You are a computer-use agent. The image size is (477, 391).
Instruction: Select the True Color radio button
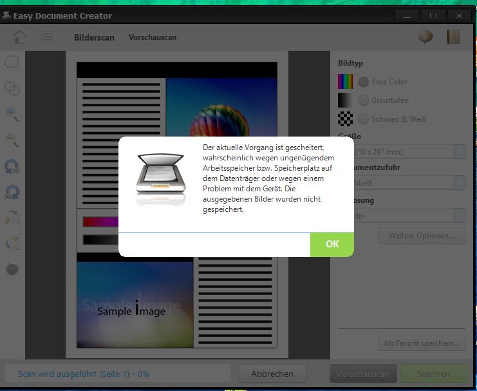coord(363,82)
